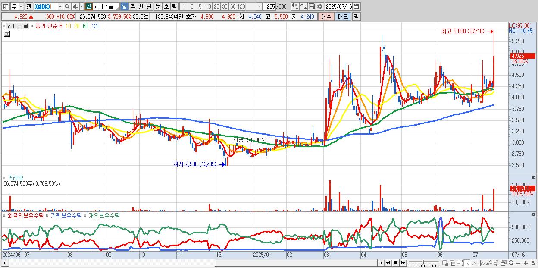Save chart settings with floppy icon

[312, 6]
